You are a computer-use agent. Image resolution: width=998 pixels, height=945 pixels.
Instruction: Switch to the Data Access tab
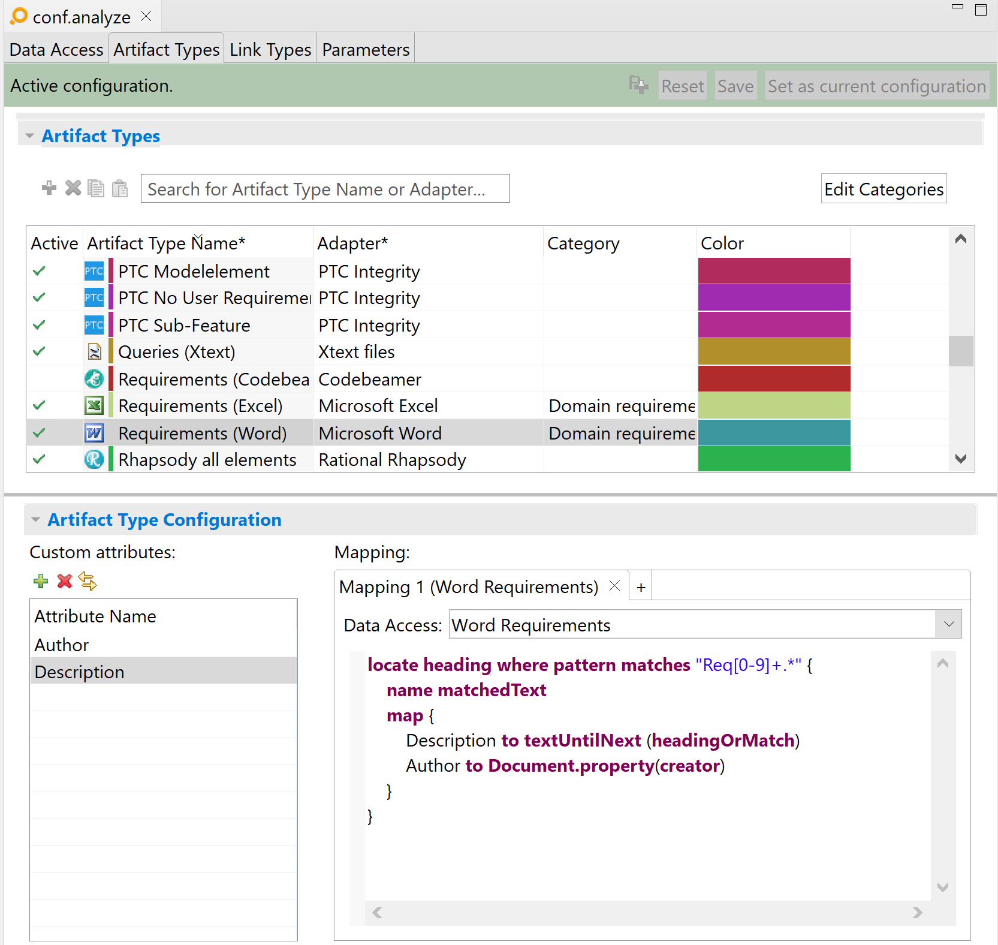point(56,49)
